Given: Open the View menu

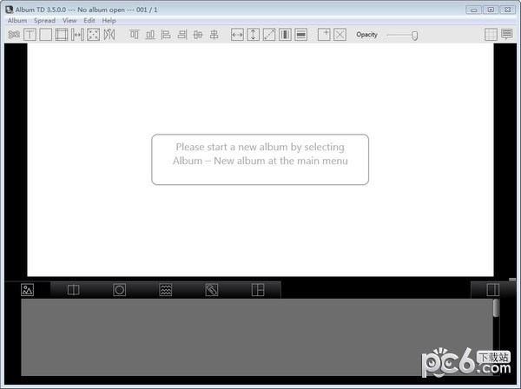Looking at the screenshot, I should (69, 20).
